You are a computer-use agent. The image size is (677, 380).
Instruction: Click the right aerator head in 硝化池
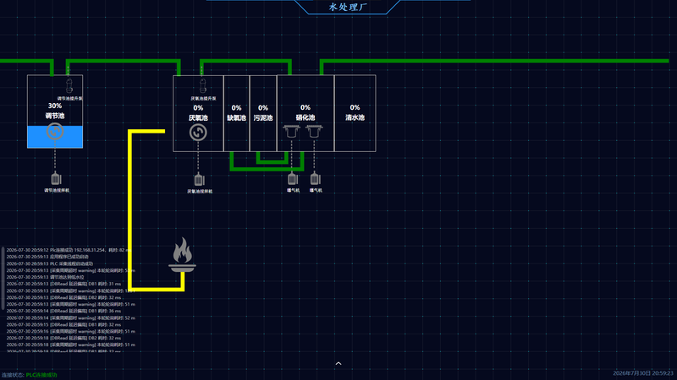point(314,131)
